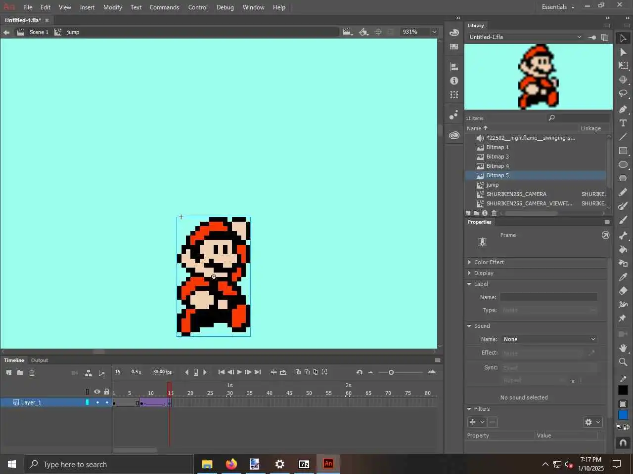Expand the Color Effect section

tap(489, 262)
